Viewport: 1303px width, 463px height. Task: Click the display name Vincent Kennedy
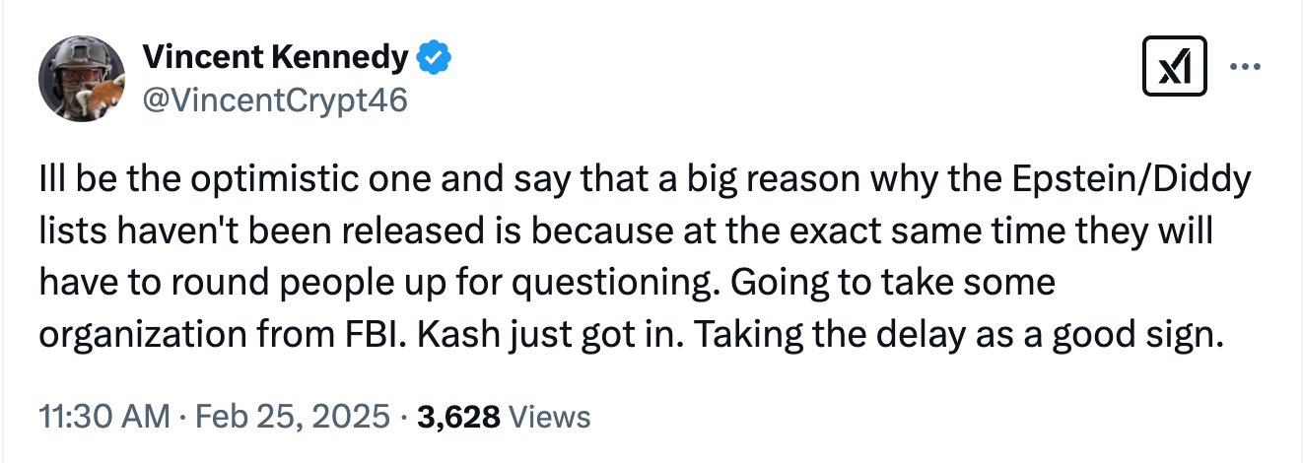point(274,58)
